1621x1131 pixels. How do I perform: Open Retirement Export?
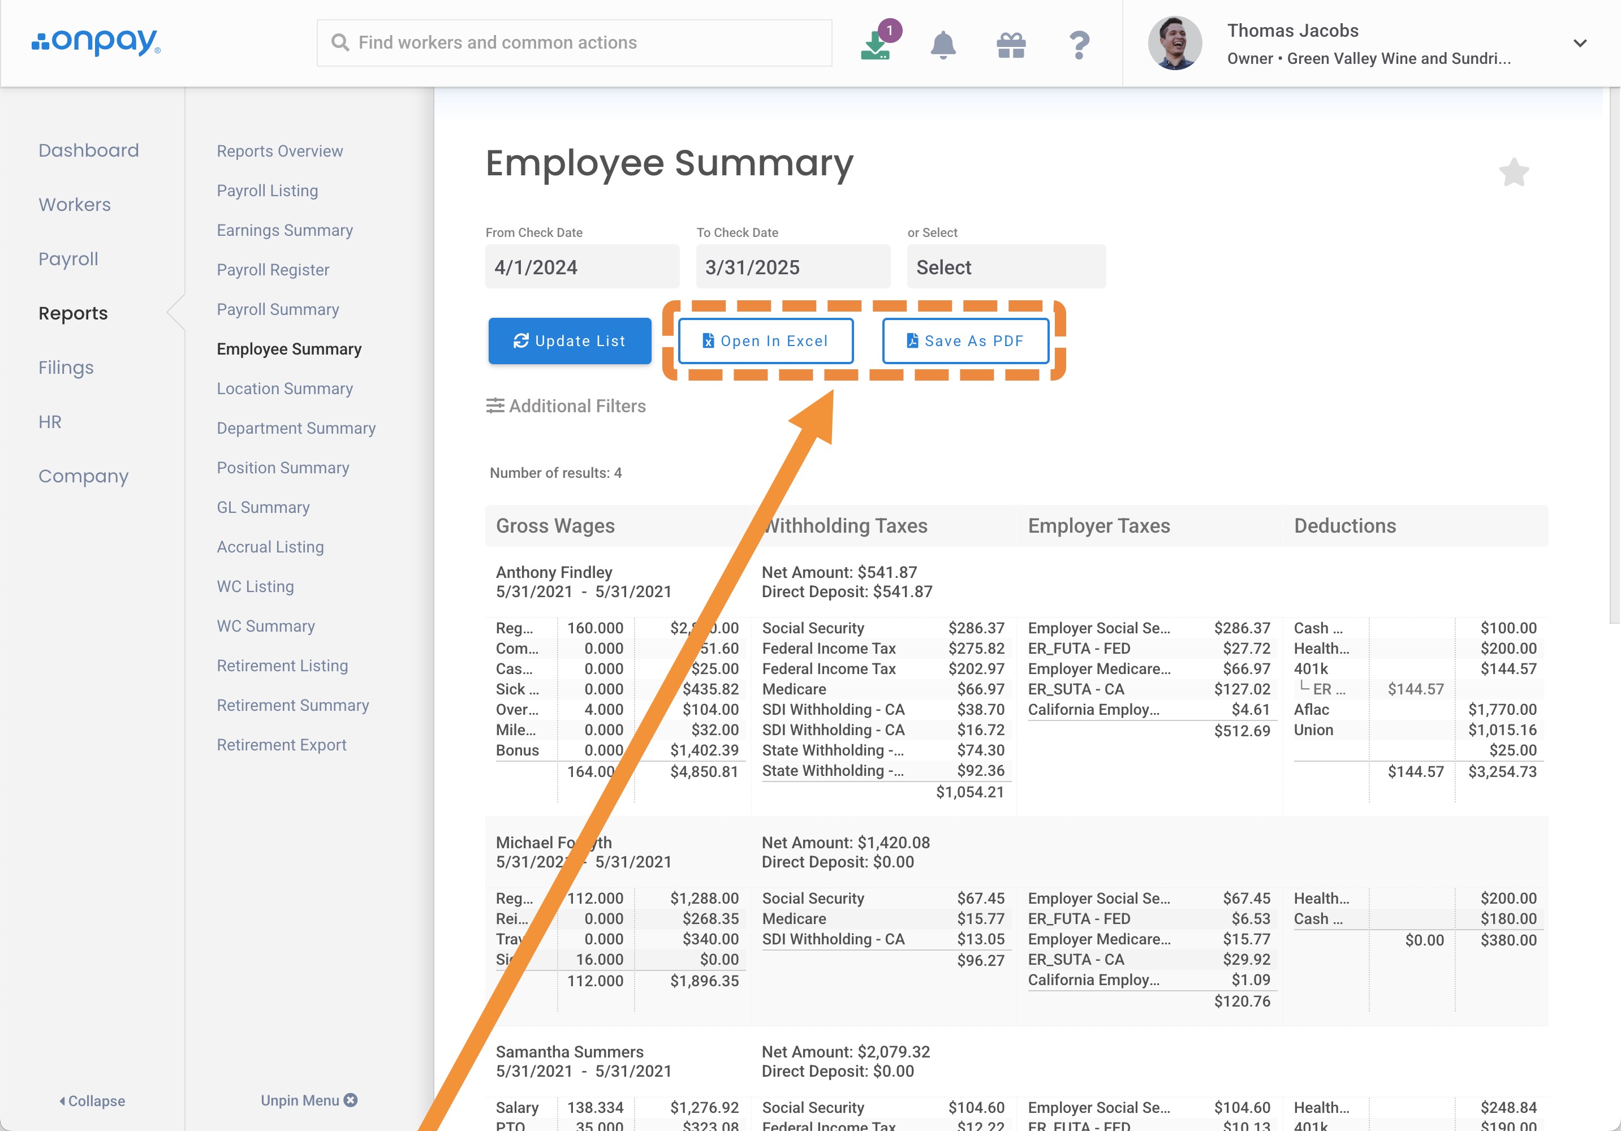tap(281, 744)
